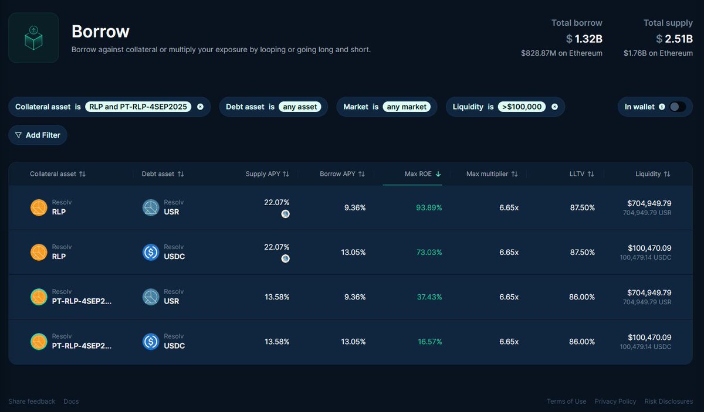Image resolution: width=704 pixels, height=412 pixels.
Task: Click 86.00% LLTV in PT-RLP/USDC row
Action: [x=582, y=341]
